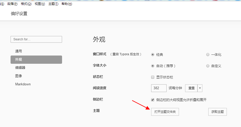Select the 经典 window style radio button
The width and height of the screenshot is (241, 127).
[153, 55]
